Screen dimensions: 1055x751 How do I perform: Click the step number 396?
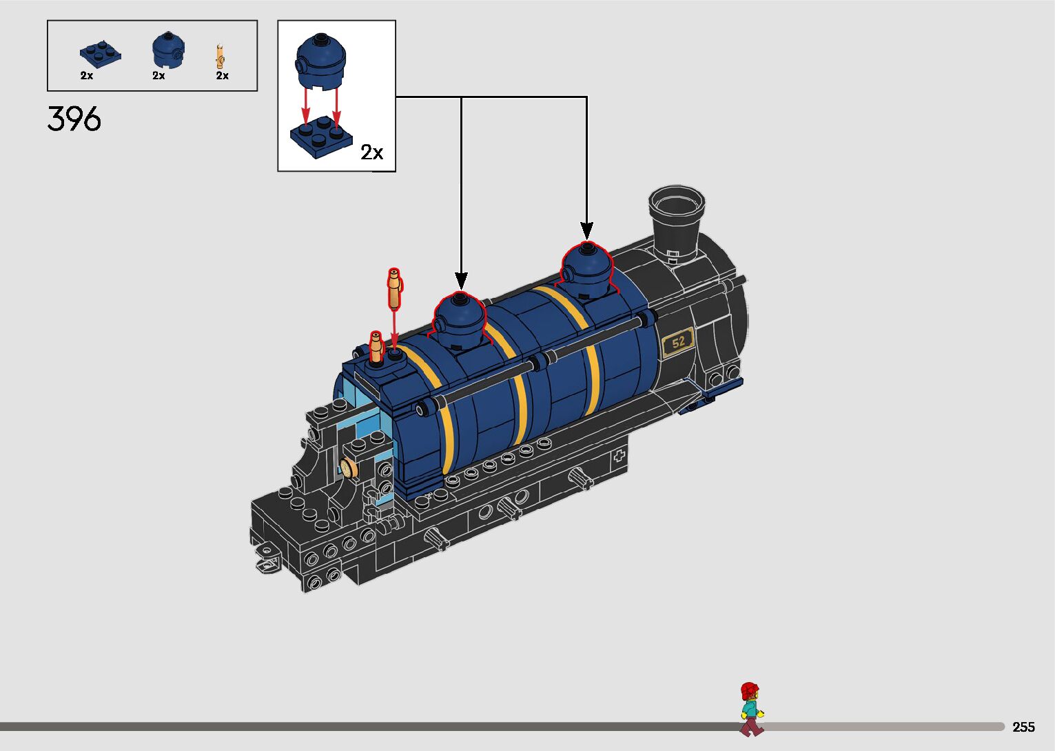pos(74,119)
